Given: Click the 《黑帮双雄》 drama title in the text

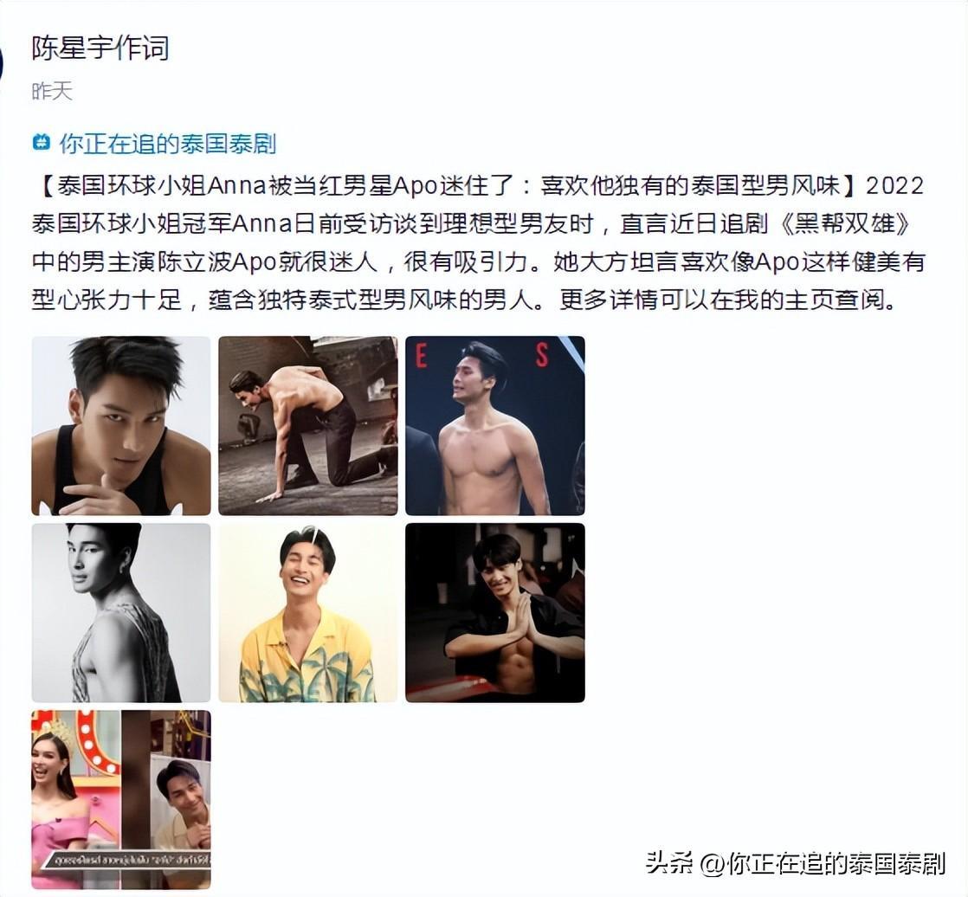Looking at the screenshot, I should 845,224.
